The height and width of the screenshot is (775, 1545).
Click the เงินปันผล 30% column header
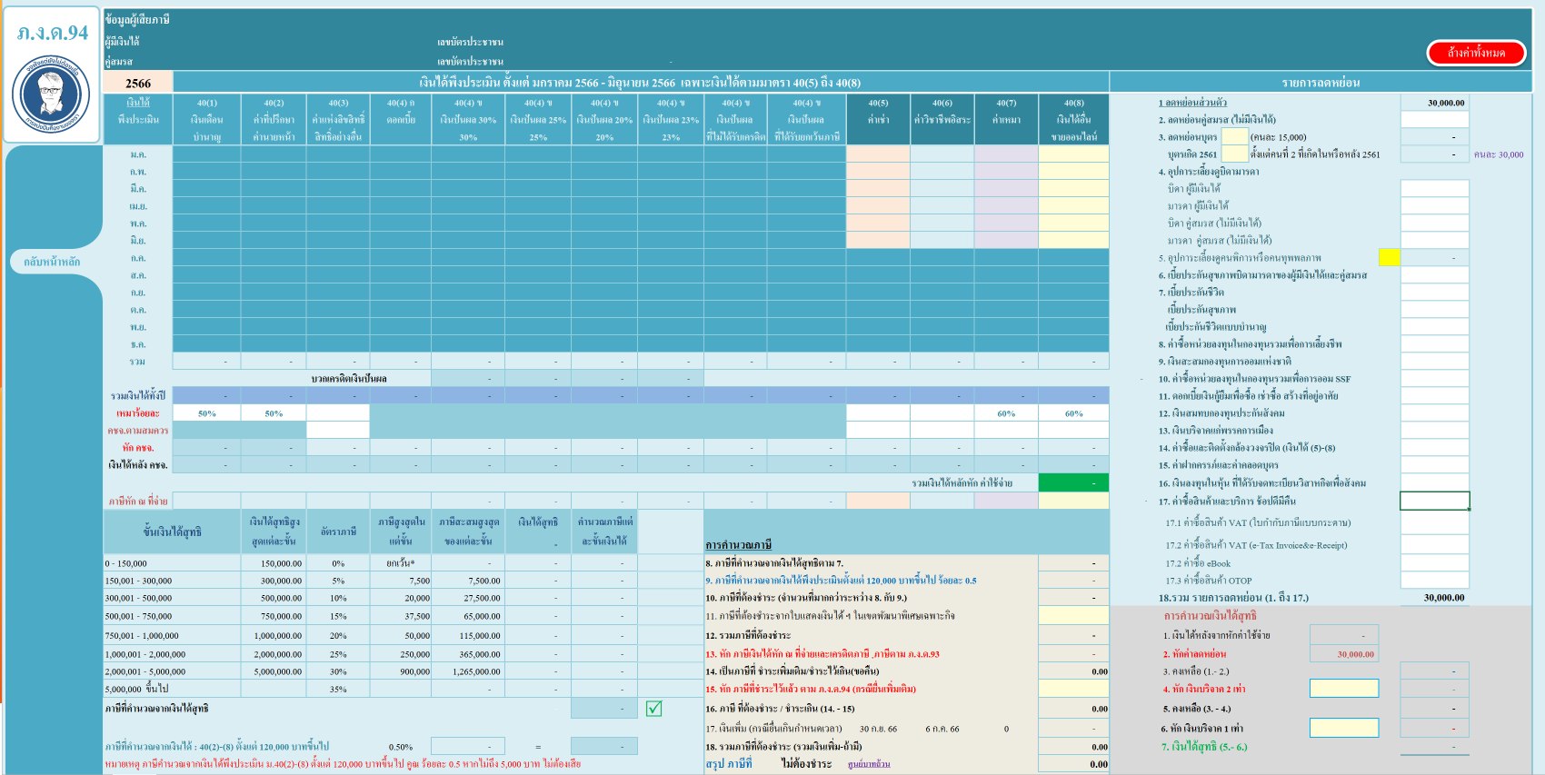(468, 120)
